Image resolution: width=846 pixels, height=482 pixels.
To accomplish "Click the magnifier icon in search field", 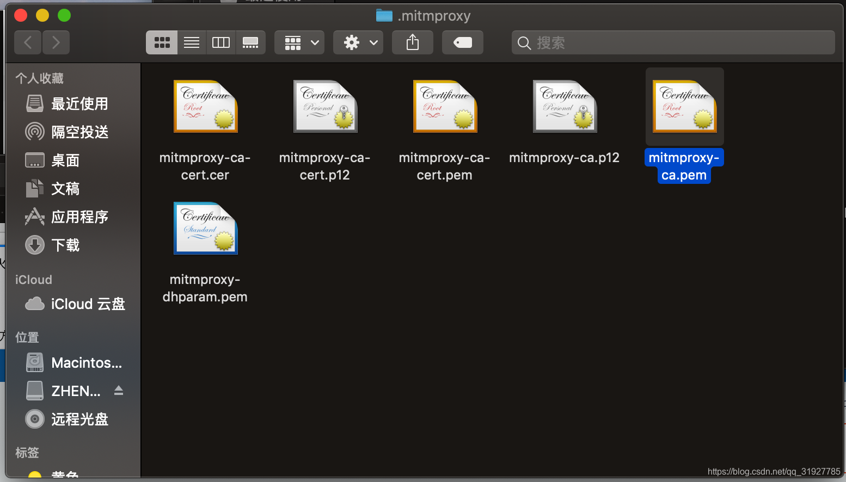I will coord(524,43).
